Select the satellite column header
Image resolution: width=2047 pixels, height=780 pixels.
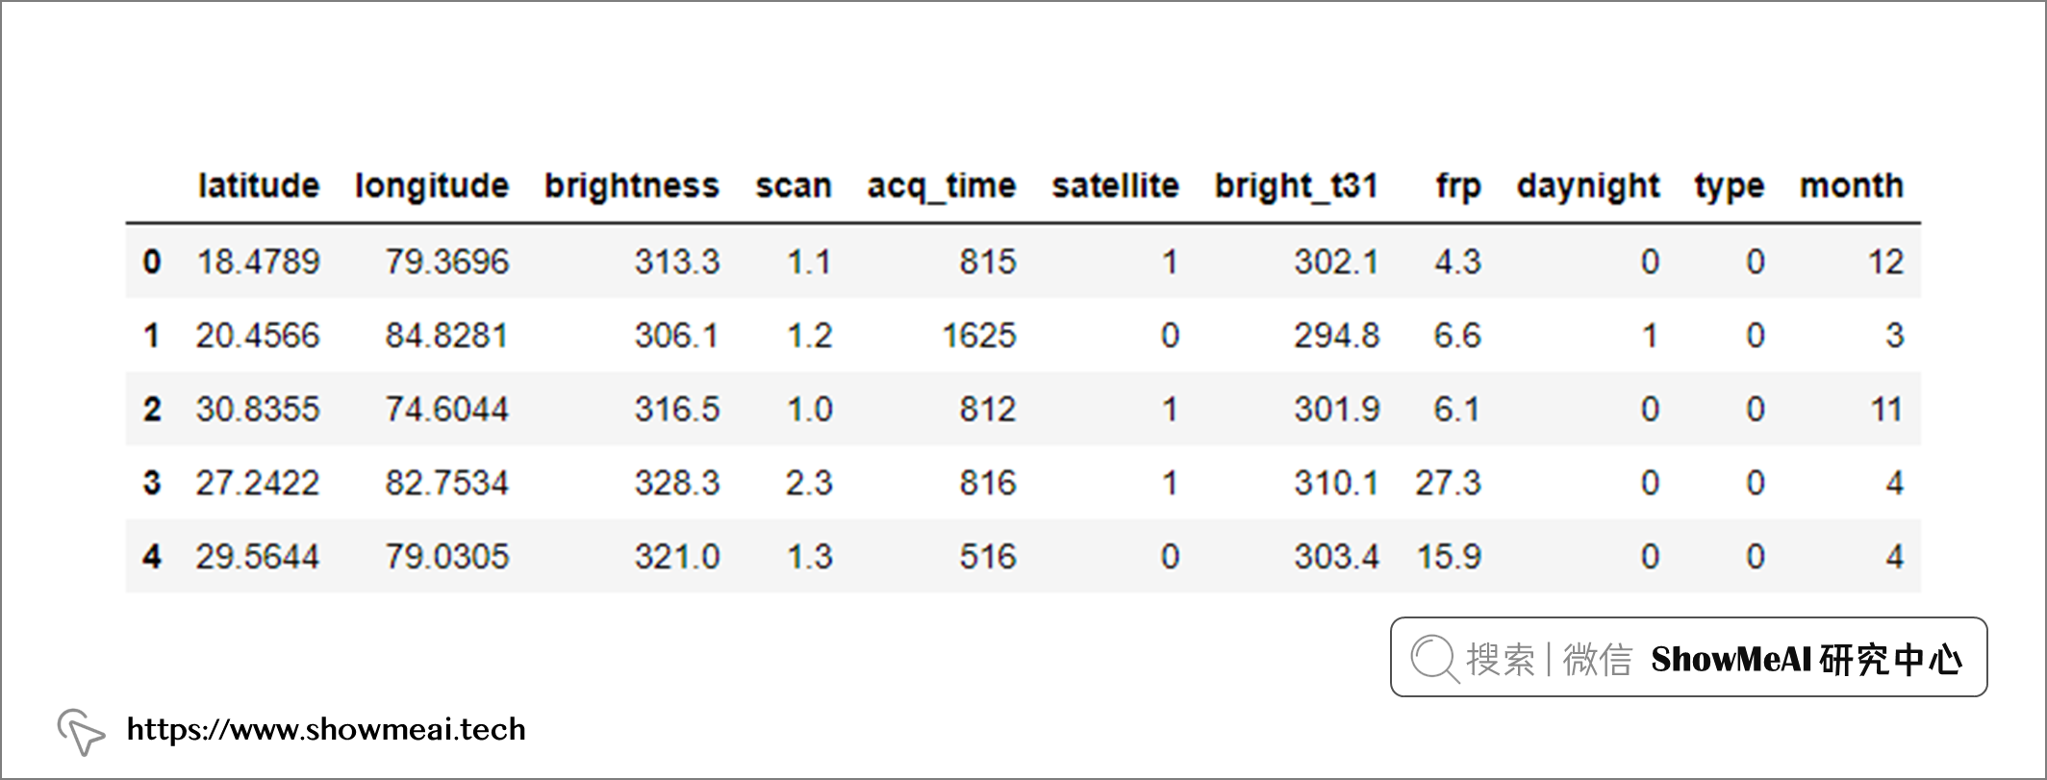point(1115,186)
